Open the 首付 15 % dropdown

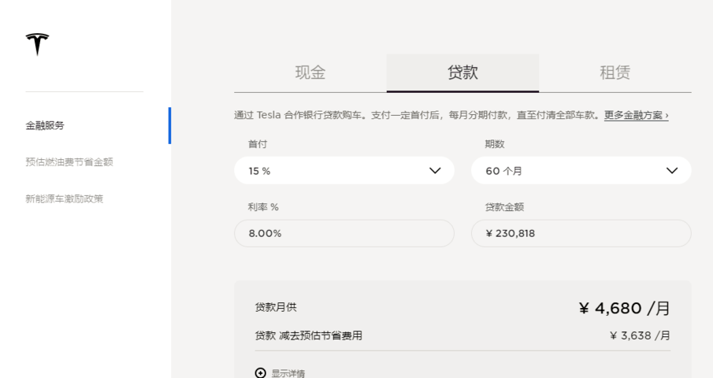pyautogui.click(x=344, y=170)
